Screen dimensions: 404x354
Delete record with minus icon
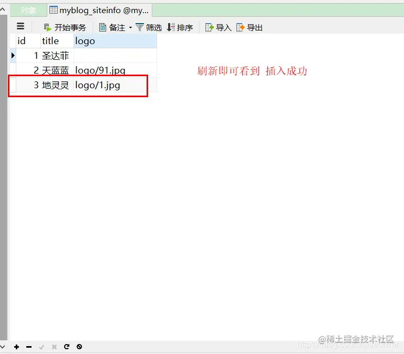click(29, 347)
